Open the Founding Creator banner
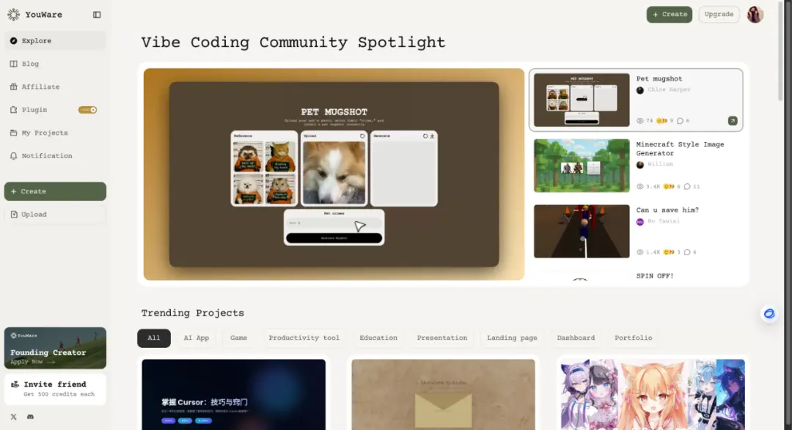 coord(55,348)
